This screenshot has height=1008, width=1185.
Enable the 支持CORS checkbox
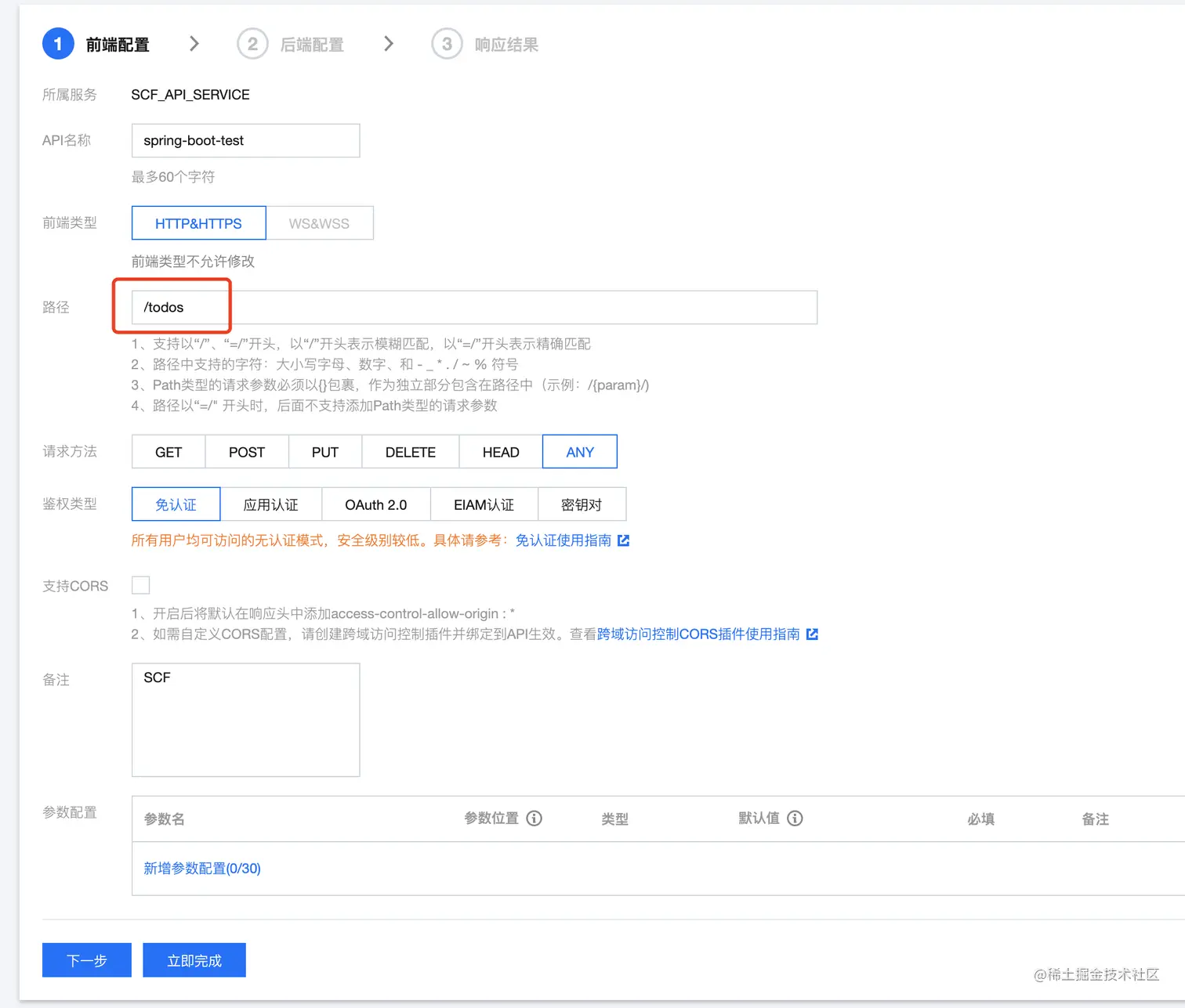[x=141, y=585]
